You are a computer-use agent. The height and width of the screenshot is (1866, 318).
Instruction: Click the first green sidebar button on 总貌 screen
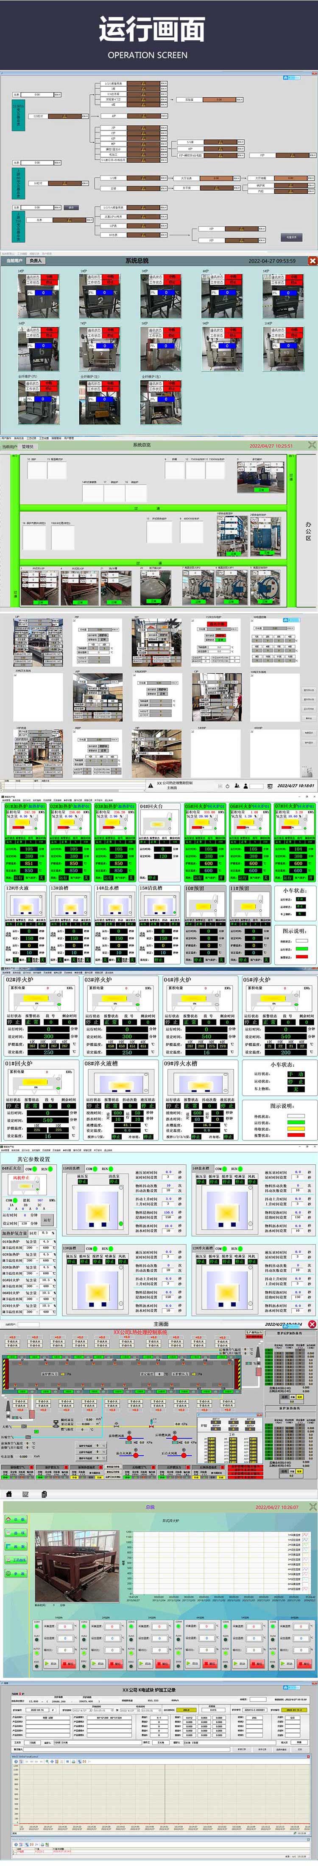click(17, 1520)
